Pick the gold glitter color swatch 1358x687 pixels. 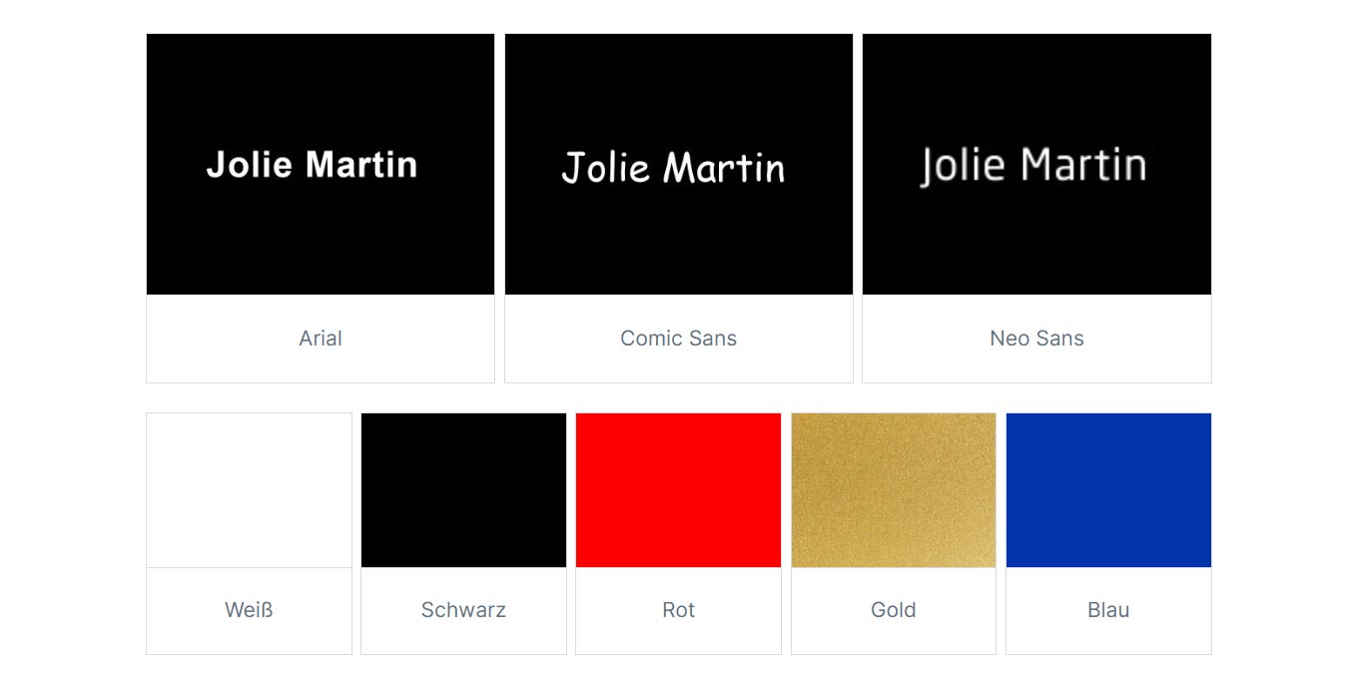click(x=893, y=490)
